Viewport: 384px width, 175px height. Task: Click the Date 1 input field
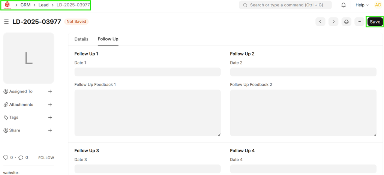click(147, 72)
